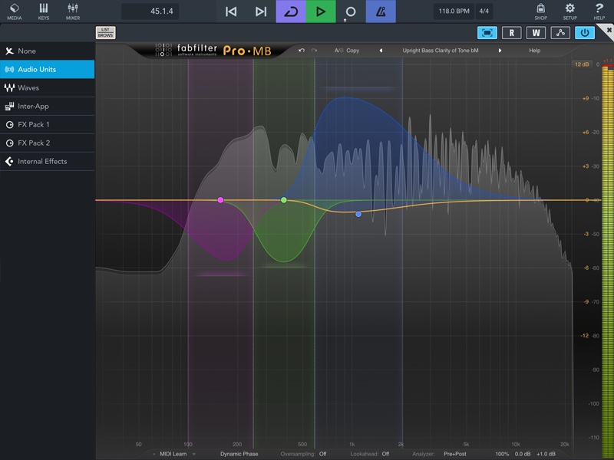This screenshot has width=614, height=460.
Task: Select the 118.0 BPM tempo field
Action: [454, 11]
